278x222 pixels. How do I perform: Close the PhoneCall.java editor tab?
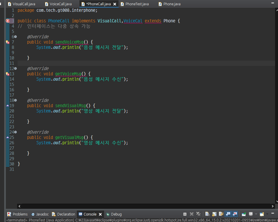coord(115,4)
